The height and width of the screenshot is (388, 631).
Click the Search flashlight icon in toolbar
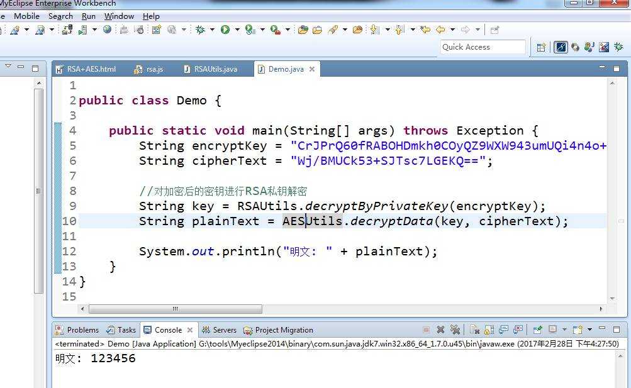click(333, 30)
